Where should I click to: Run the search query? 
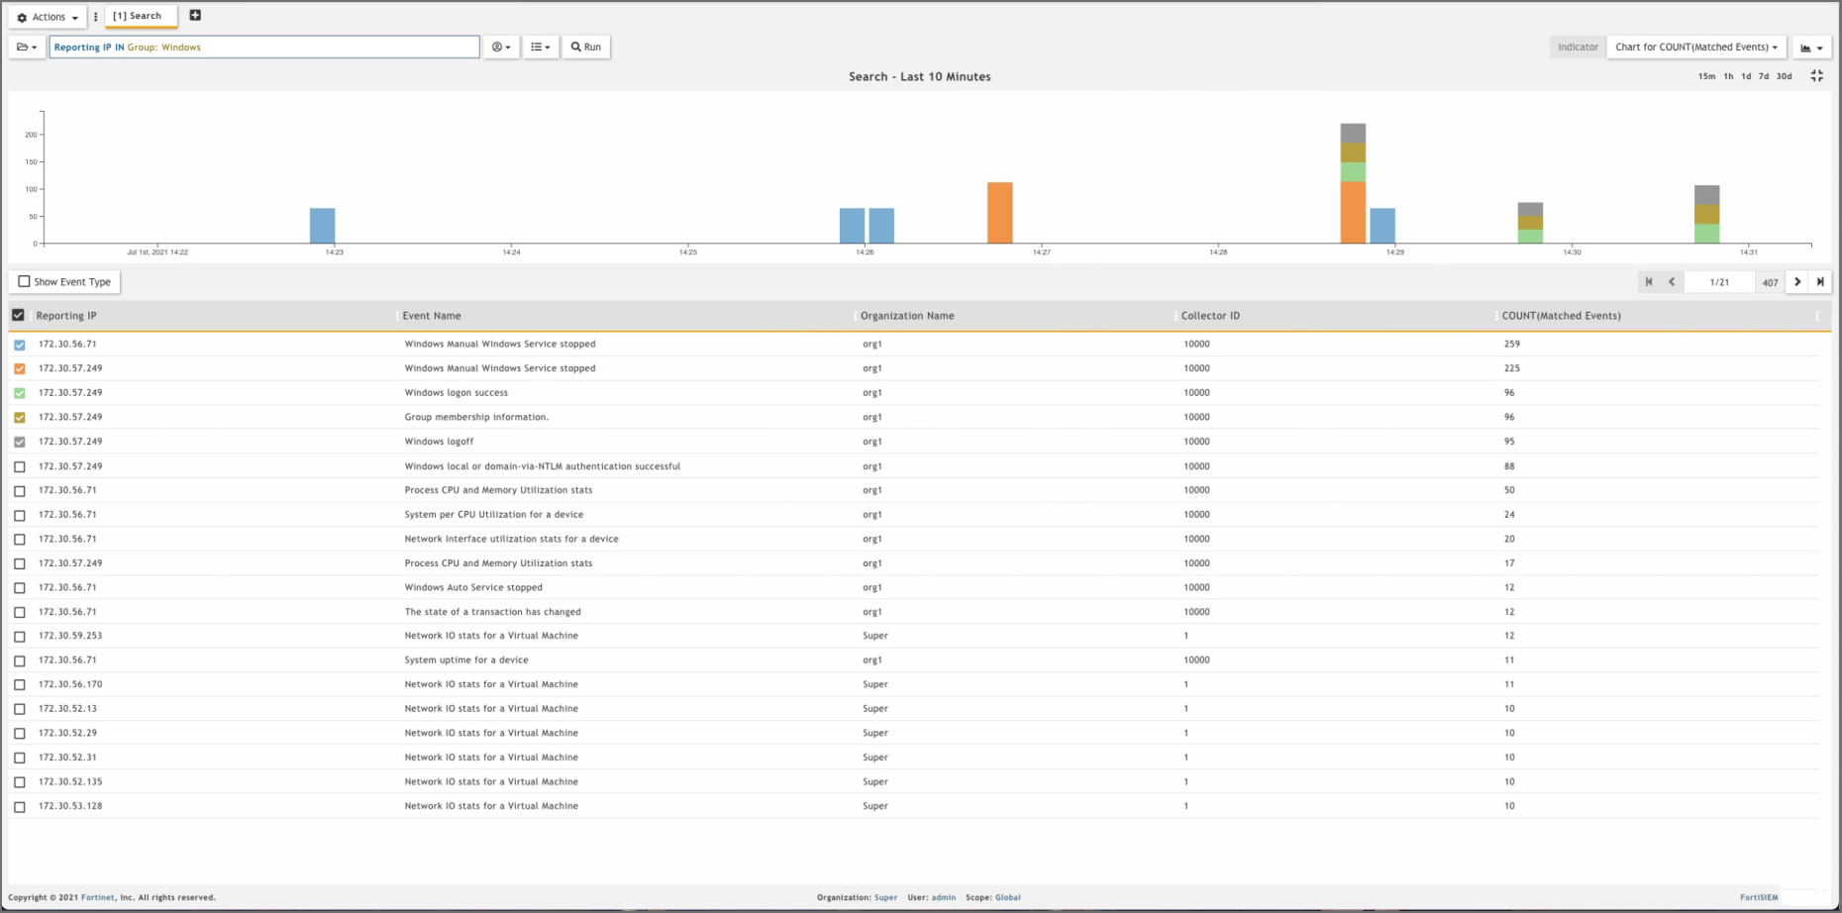coord(586,47)
